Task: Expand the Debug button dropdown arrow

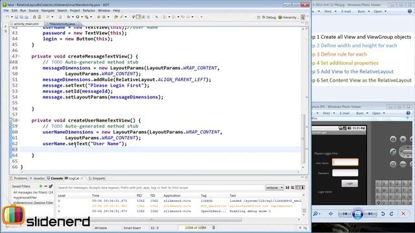Action: pyautogui.click(x=73, y=17)
